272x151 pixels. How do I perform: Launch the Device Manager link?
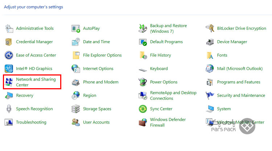232,42
